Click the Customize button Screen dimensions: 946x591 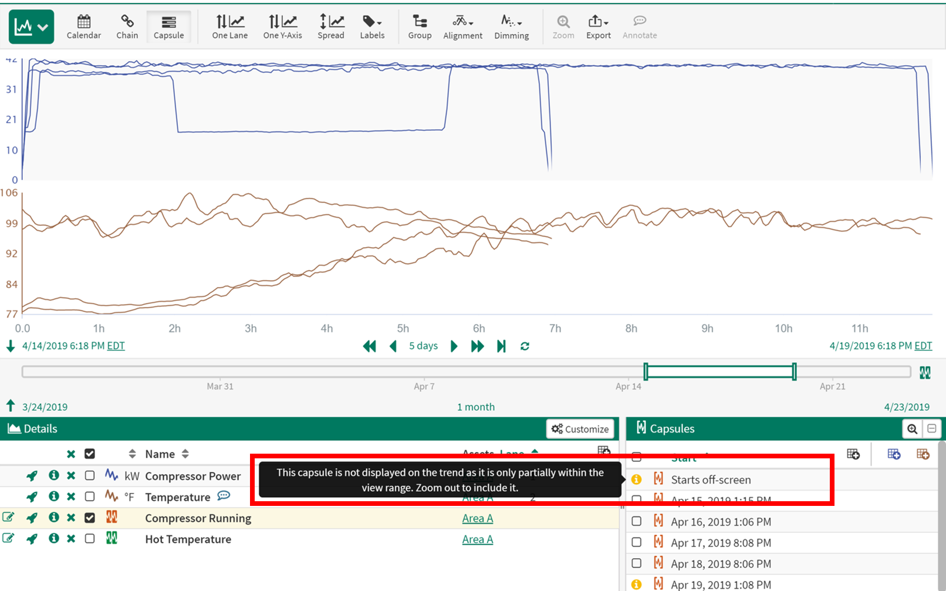(580, 429)
